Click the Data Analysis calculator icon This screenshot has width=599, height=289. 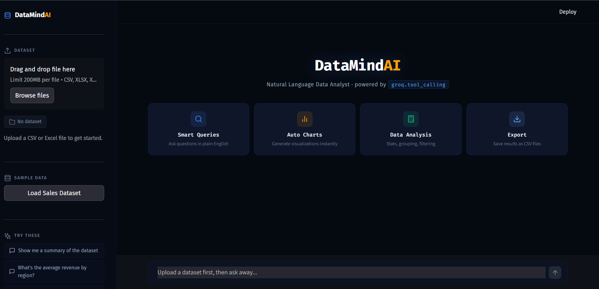tap(411, 119)
